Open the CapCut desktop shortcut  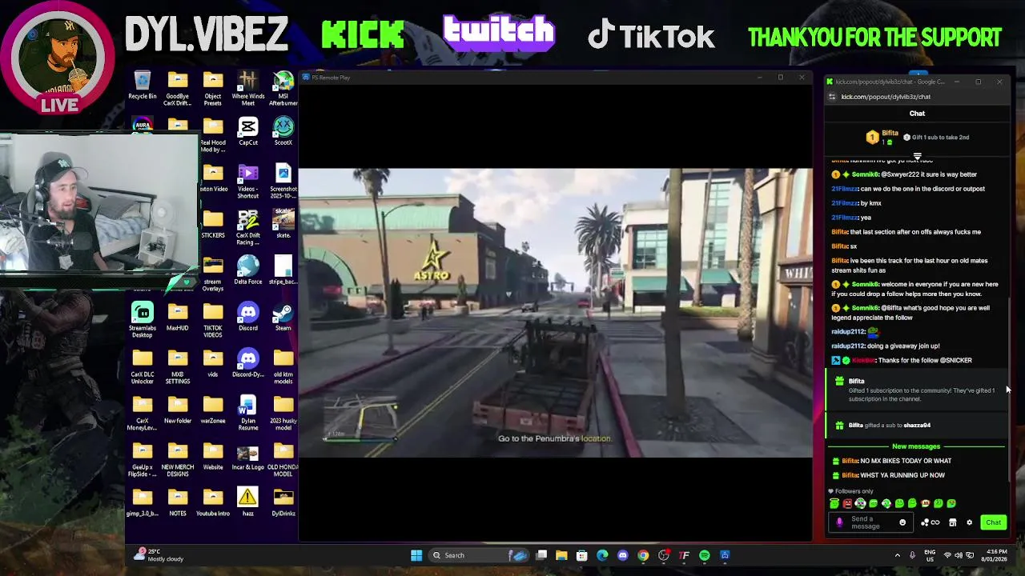coord(248,132)
